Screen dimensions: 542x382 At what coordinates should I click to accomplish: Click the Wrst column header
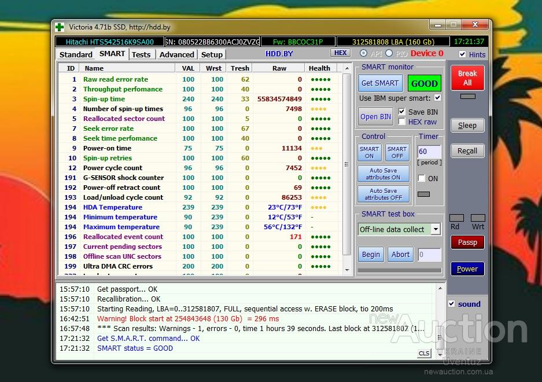click(x=213, y=68)
